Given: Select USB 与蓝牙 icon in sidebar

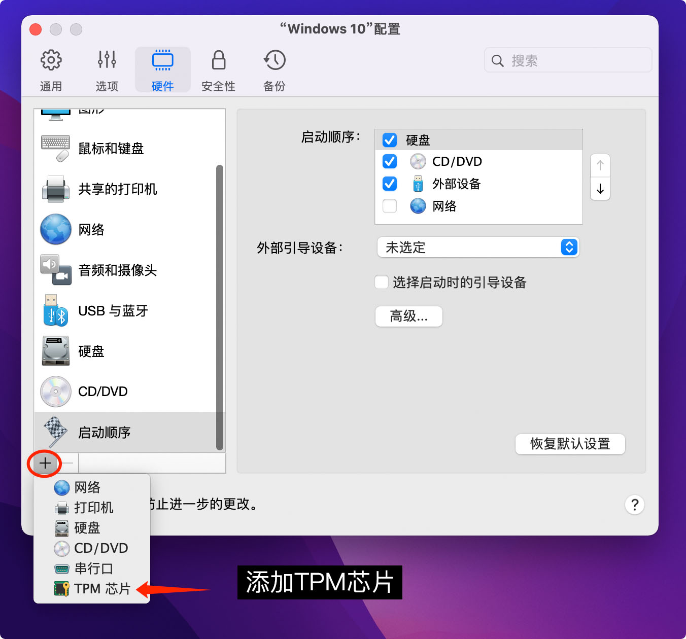Looking at the screenshot, I should click(x=56, y=310).
